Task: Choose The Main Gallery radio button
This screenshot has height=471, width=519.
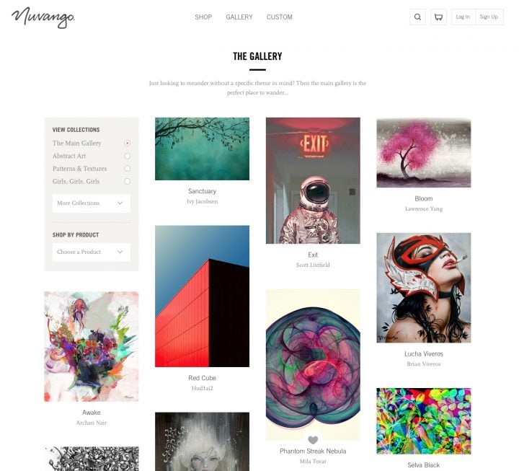Action: click(127, 143)
